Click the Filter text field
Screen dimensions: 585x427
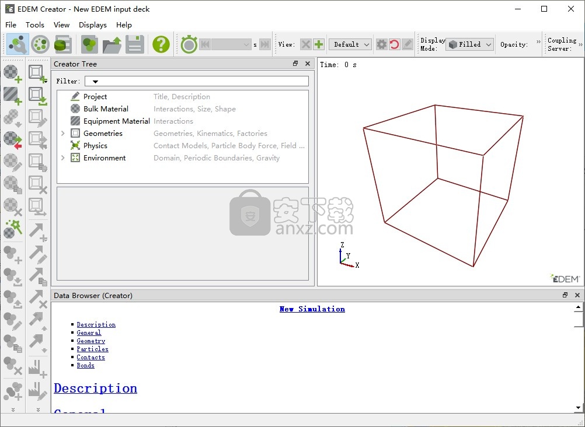[197, 81]
